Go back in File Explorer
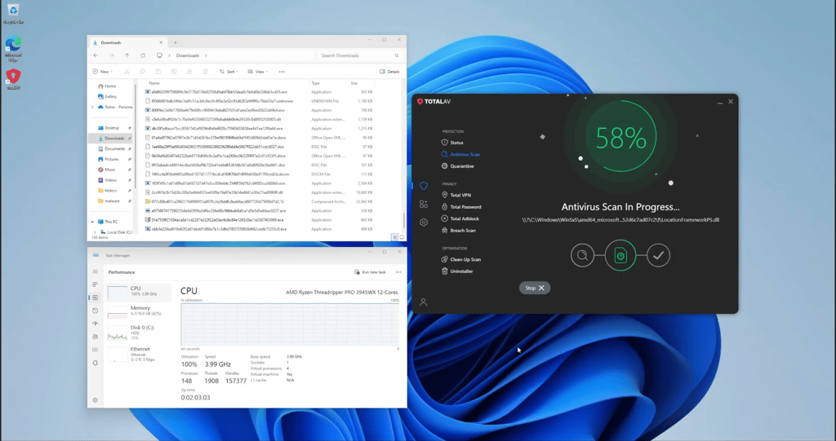The width and height of the screenshot is (836, 441). pyautogui.click(x=96, y=55)
